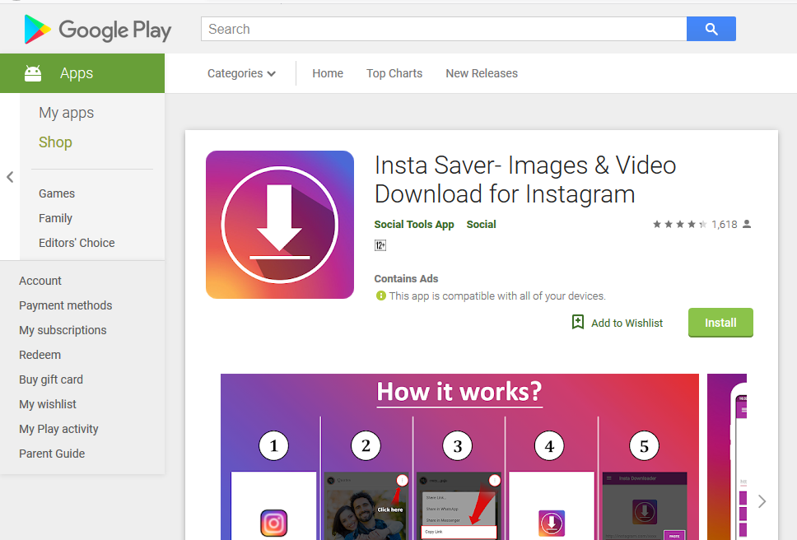Viewport: 797px width, 540px height.
Task: Click the Redeem link
Action: (40, 355)
